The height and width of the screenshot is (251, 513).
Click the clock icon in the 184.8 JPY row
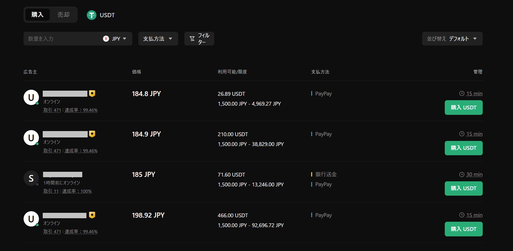(x=462, y=94)
